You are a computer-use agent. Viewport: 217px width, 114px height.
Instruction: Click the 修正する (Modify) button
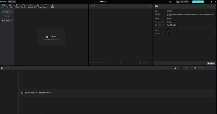pyautogui.click(x=211, y=63)
